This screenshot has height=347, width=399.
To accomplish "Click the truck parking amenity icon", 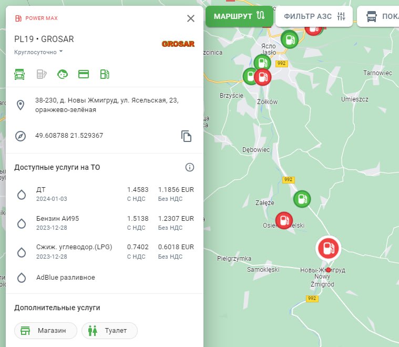I will coord(20,74).
